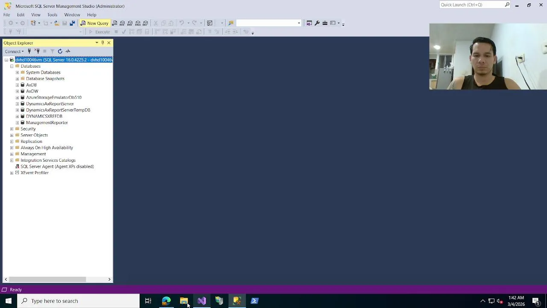This screenshot has height=308, width=547.
Task: Expand the AxDW database node
Action: [x=17, y=91]
